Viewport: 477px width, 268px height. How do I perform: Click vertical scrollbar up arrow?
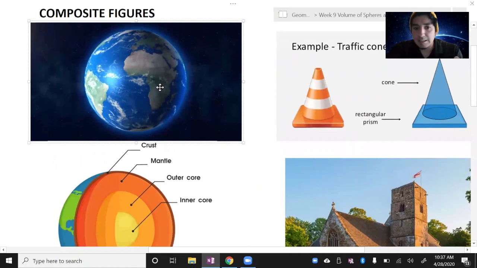tap(474, 25)
